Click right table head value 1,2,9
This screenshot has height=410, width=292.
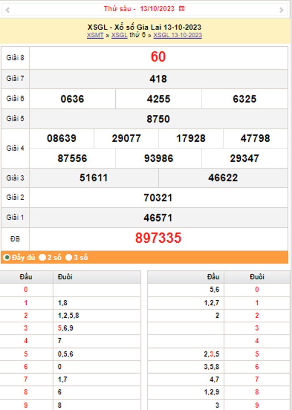(x=211, y=392)
